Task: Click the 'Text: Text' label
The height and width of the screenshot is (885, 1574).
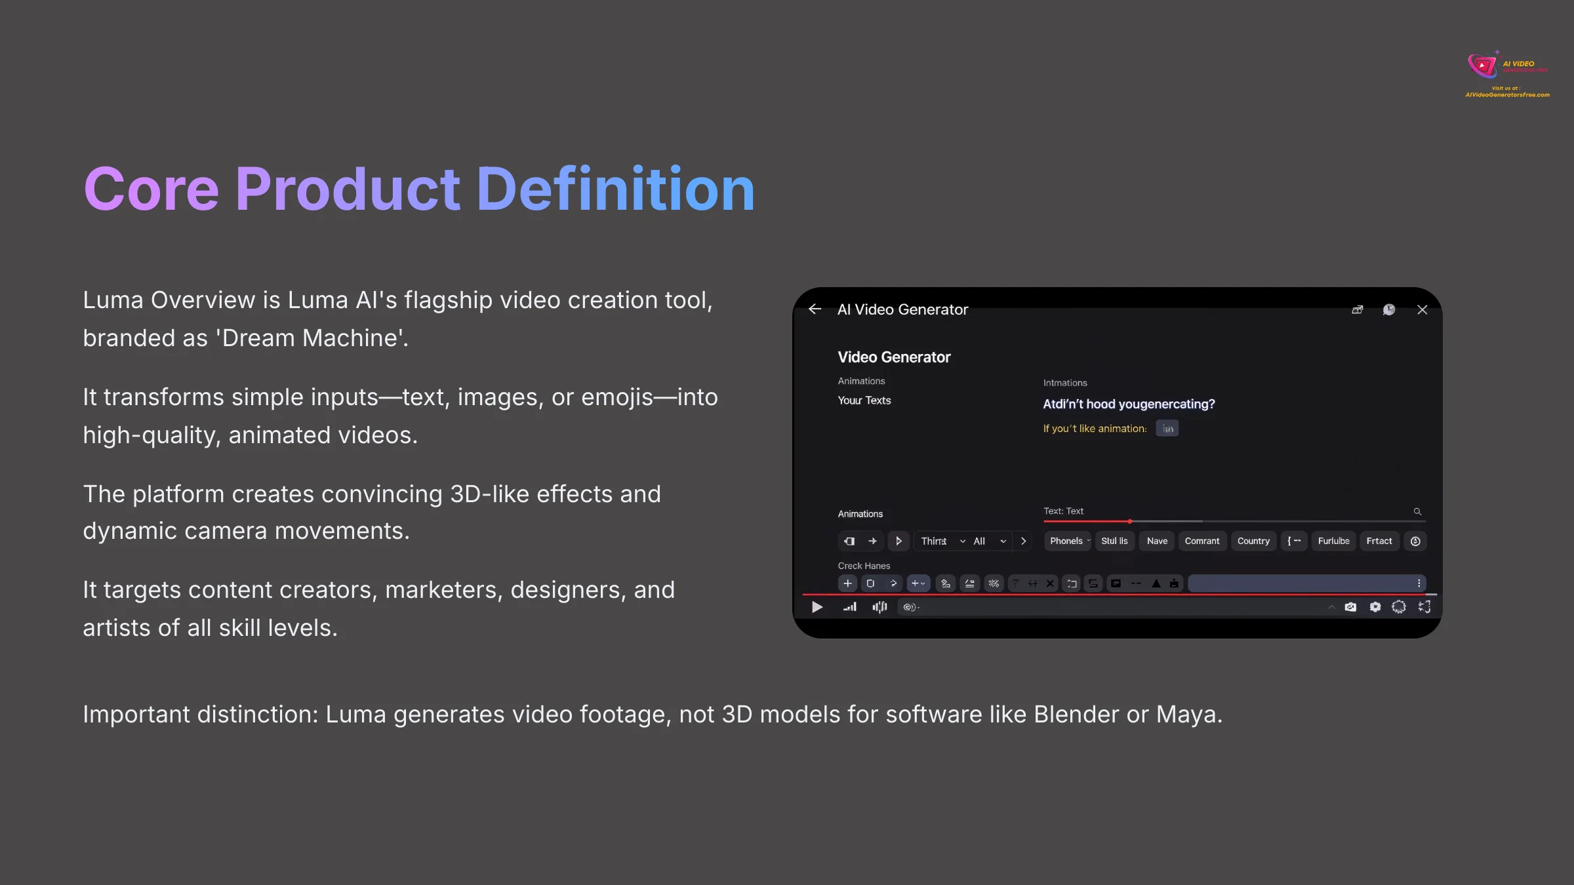Action: [1063, 511]
